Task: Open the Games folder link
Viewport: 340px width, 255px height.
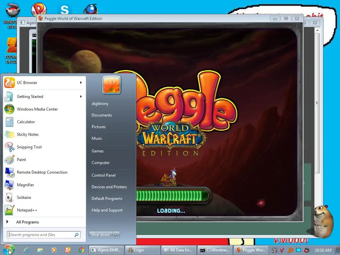Action: [x=98, y=151]
